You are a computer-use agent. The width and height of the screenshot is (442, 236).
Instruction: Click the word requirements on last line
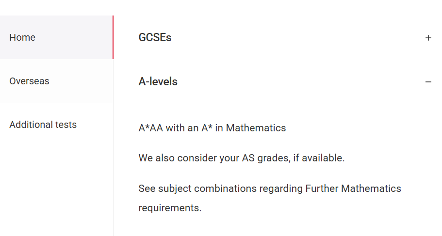pyautogui.click(x=169, y=208)
